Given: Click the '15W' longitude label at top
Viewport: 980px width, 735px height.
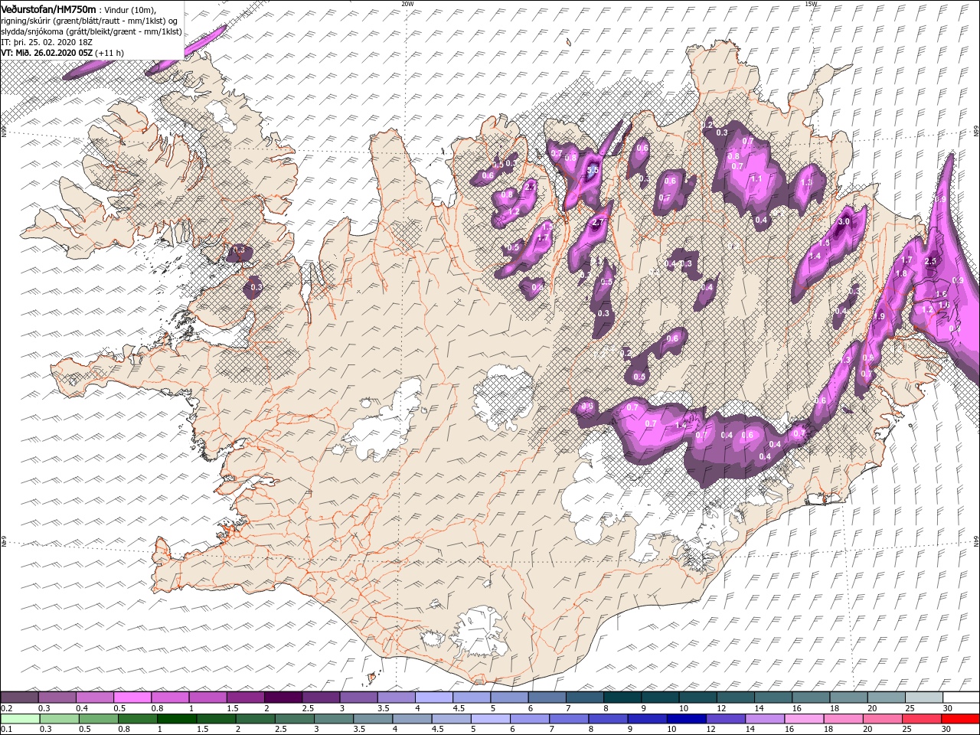Looking at the screenshot, I should [811, 4].
